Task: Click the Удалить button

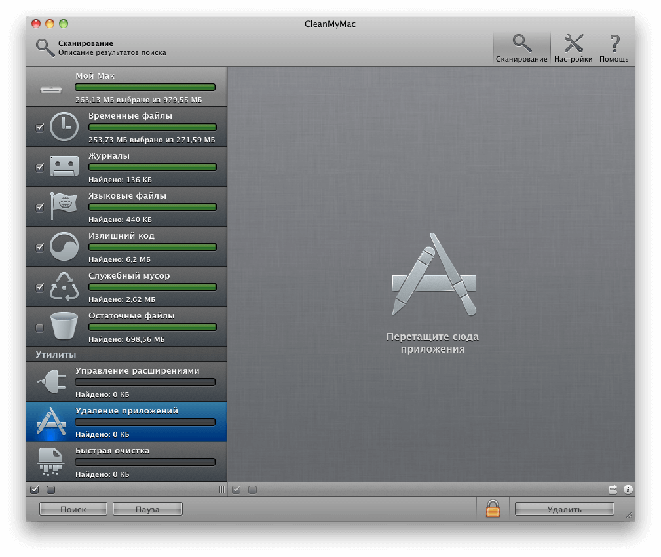Action: (565, 509)
